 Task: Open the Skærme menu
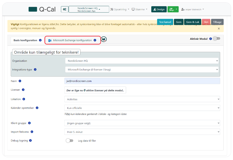tap(139, 9)
